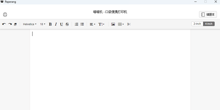Select the eraser clear-formatting tool
The height and width of the screenshot is (110, 220).
[x=15, y=24]
